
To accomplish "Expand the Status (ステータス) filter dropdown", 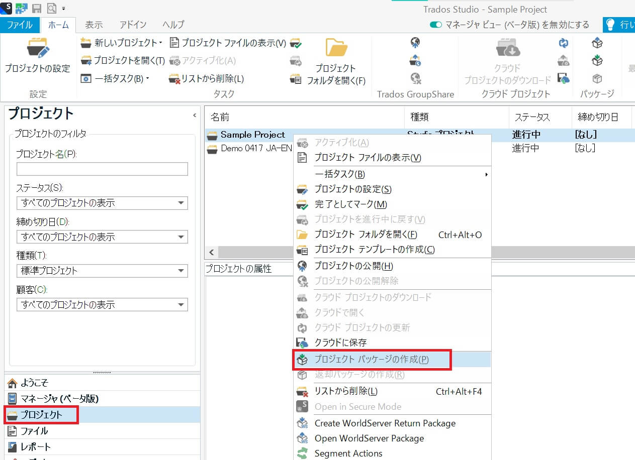I will point(180,203).
